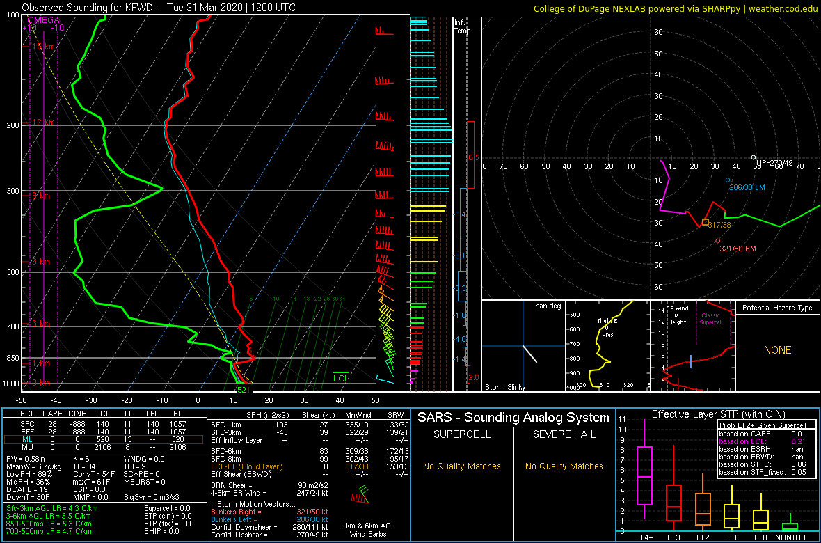This screenshot has width=821, height=543.
Task: Click the 'Effective Layer STP (with CIN)' title
Action: pos(718,415)
